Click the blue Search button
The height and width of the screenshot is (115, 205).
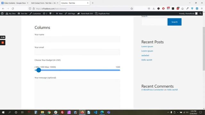pyautogui.click(x=174, y=22)
